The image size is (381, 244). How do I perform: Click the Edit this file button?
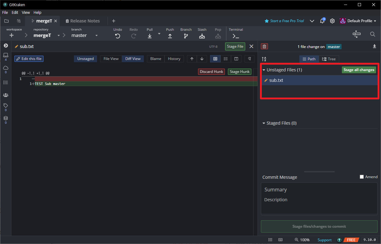29,59
